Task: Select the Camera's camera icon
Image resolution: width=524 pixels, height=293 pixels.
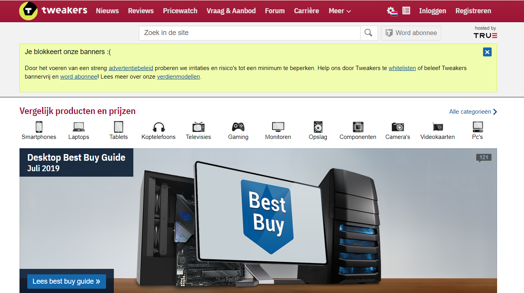Action: (398, 127)
